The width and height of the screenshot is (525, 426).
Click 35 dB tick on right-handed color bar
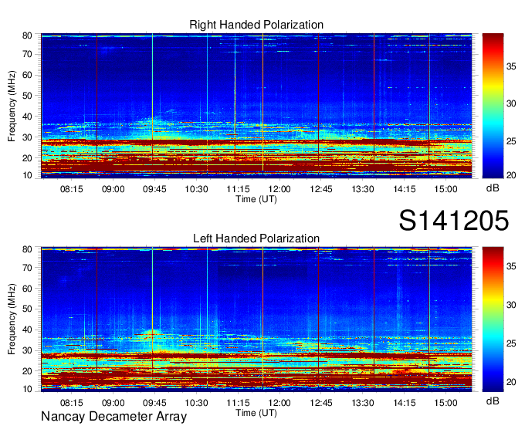511,66
